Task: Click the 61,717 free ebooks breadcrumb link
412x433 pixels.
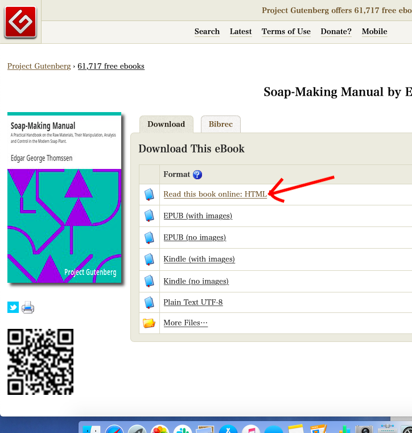Action: click(111, 66)
